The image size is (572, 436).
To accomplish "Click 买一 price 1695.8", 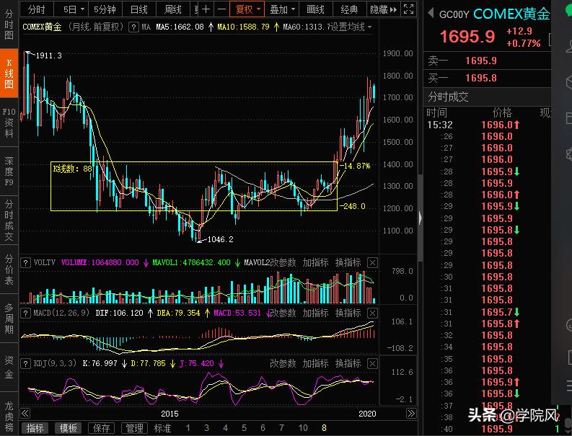I will [481, 78].
